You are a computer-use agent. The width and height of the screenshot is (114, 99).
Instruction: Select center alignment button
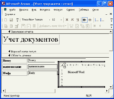point(90,20)
